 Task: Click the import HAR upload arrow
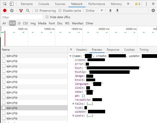coord(110,10)
